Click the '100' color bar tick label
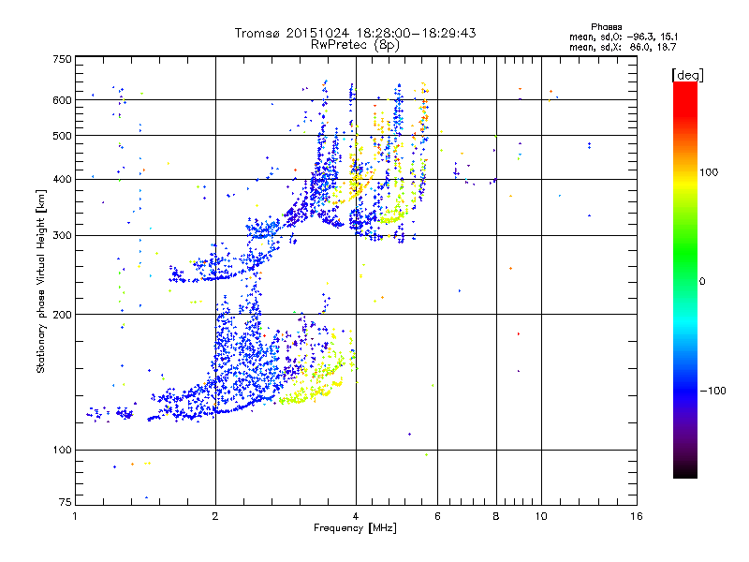 click(x=709, y=172)
